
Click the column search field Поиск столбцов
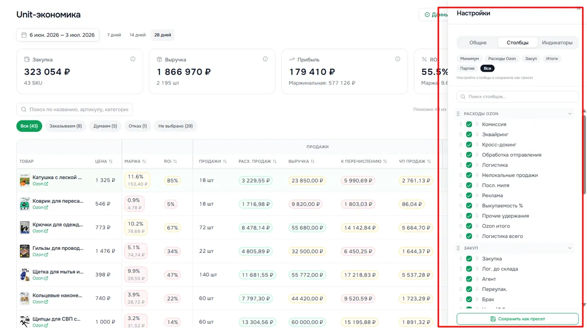point(518,97)
